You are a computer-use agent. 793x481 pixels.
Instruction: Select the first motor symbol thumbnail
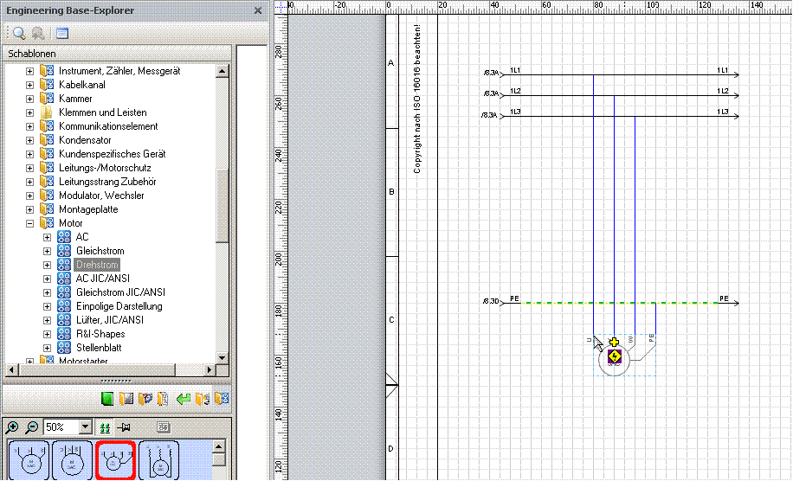[x=29, y=460]
